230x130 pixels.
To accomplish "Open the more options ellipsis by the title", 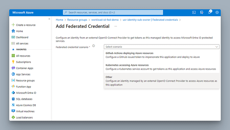I will (116, 26).
